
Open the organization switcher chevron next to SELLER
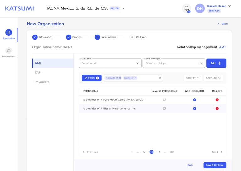(x=123, y=8)
